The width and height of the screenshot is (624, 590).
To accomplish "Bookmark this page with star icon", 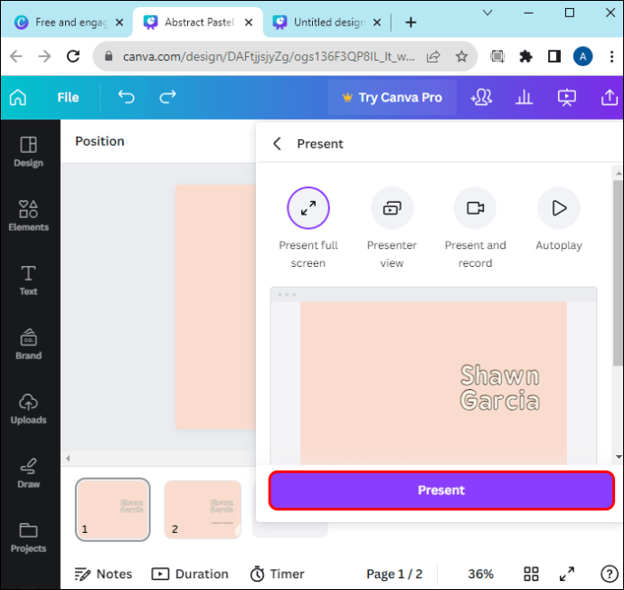I will (461, 56).
